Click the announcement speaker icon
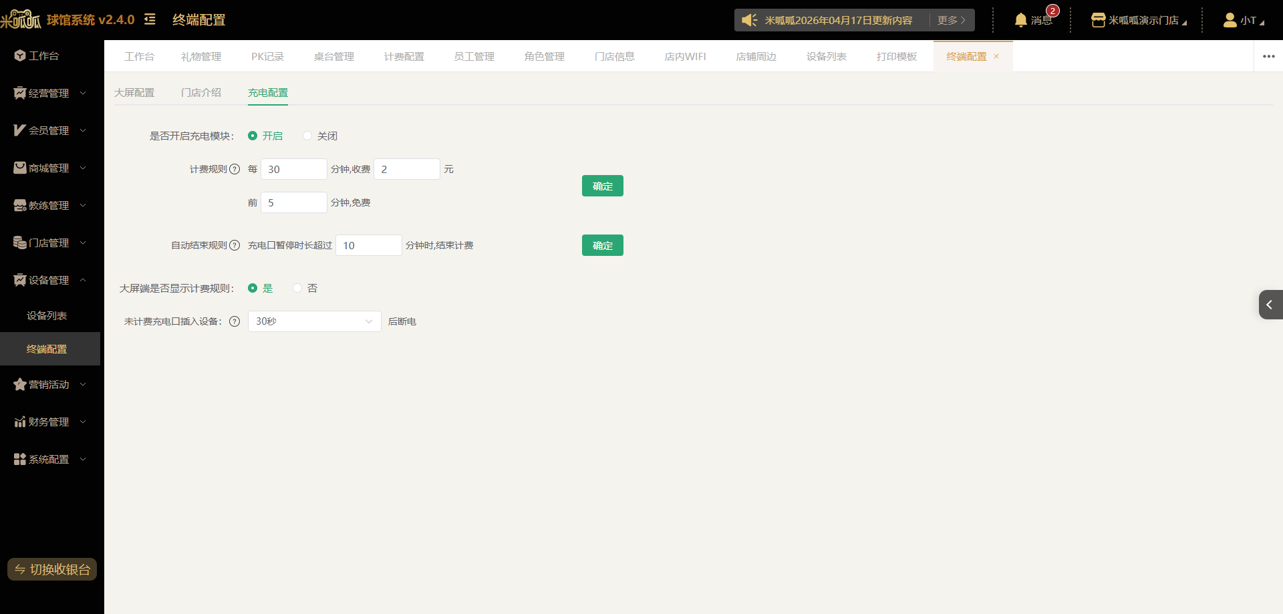This screenshot has width=1283, height=614. pos(749,20)
